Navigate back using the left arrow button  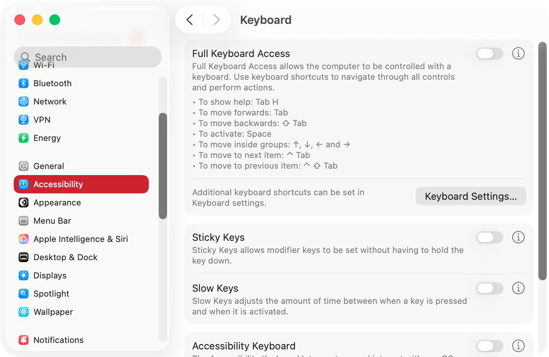(x=190, y=20)
